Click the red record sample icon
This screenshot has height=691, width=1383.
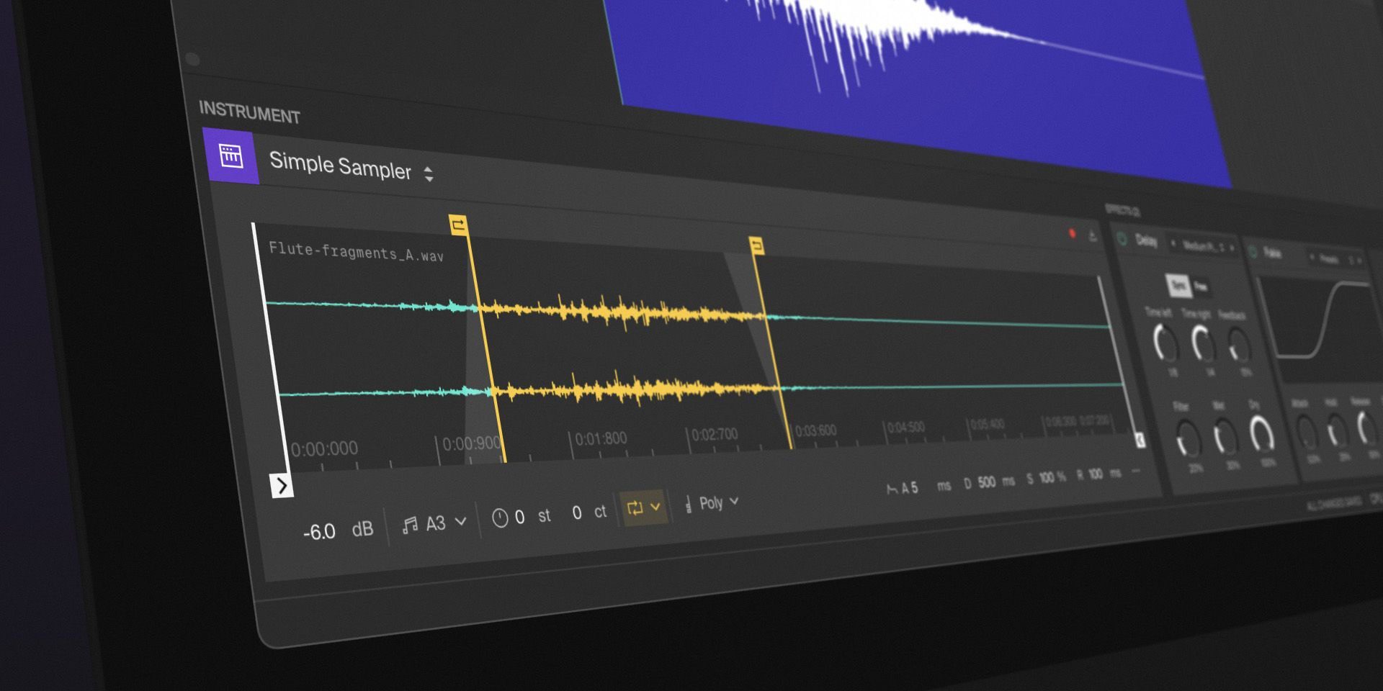1072,233
